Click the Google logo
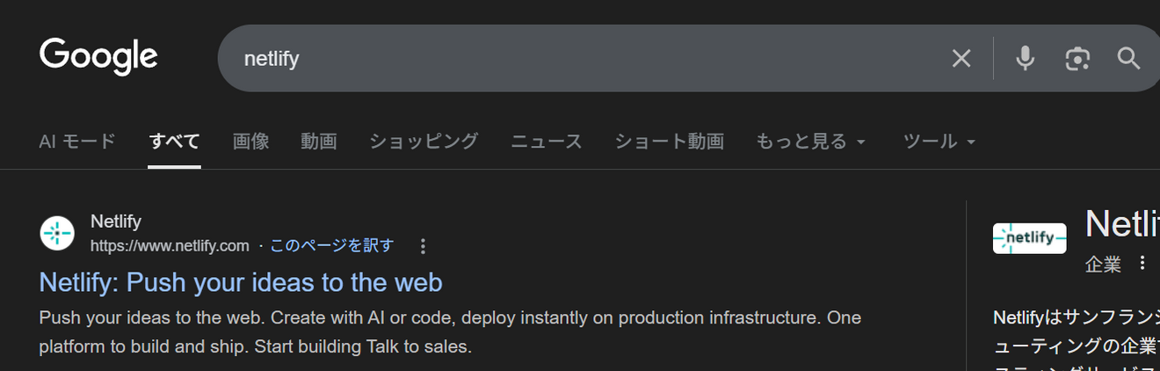 (x=98, y=57)
